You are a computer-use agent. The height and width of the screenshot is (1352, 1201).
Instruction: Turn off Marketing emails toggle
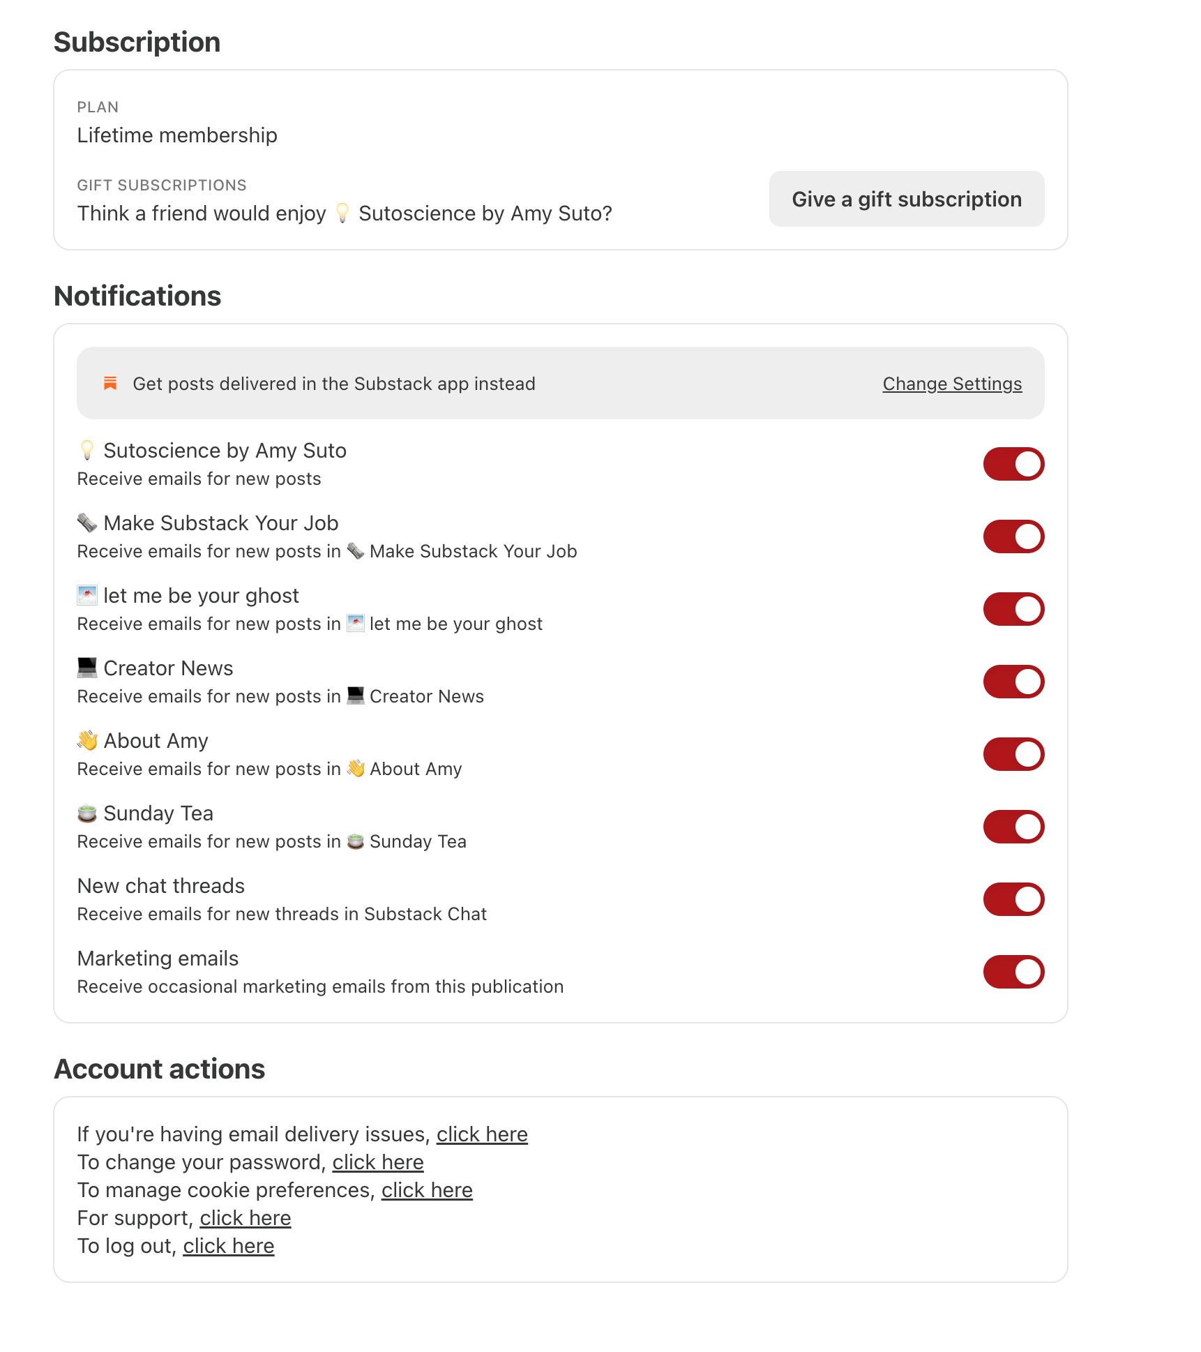1013,972
